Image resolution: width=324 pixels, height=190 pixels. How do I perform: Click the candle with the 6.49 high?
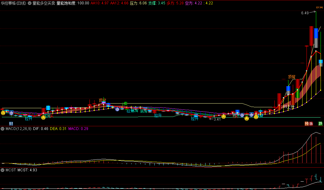(316, 38)
